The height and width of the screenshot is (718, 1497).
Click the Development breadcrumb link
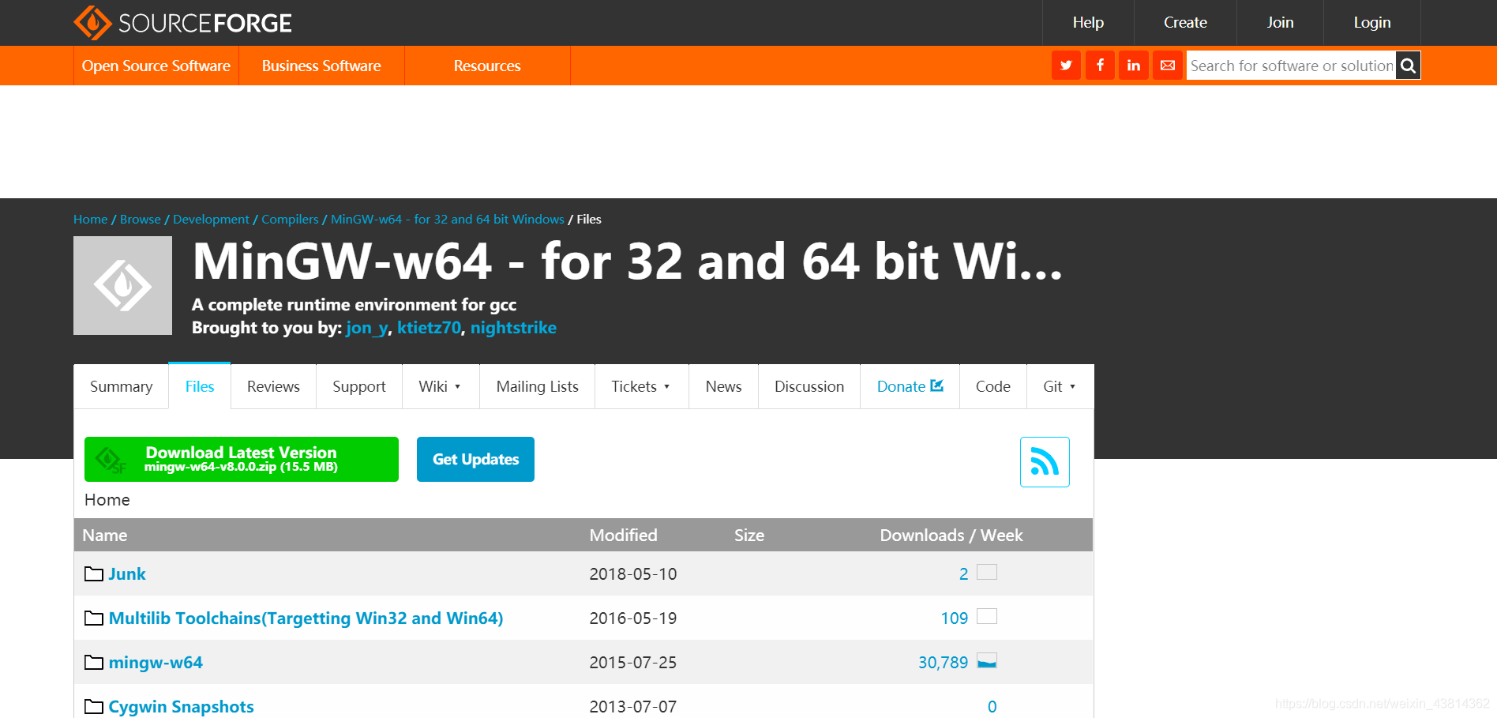pos(211,220)
